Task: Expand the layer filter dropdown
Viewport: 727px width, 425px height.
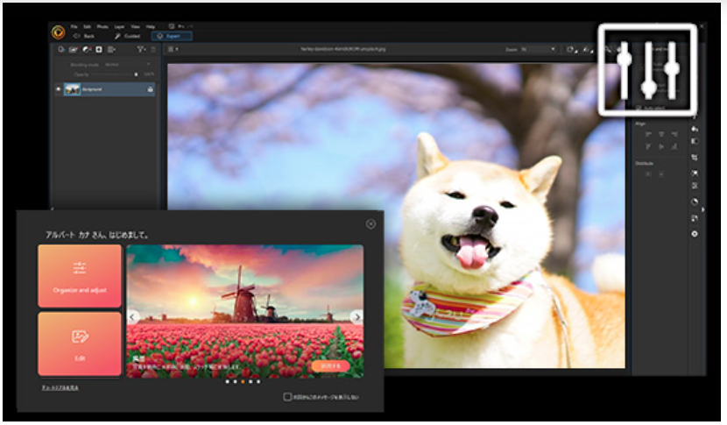Action: click(x=141, y=50)
